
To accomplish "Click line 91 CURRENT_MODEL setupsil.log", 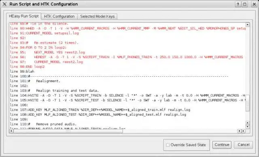I will 44,33.
